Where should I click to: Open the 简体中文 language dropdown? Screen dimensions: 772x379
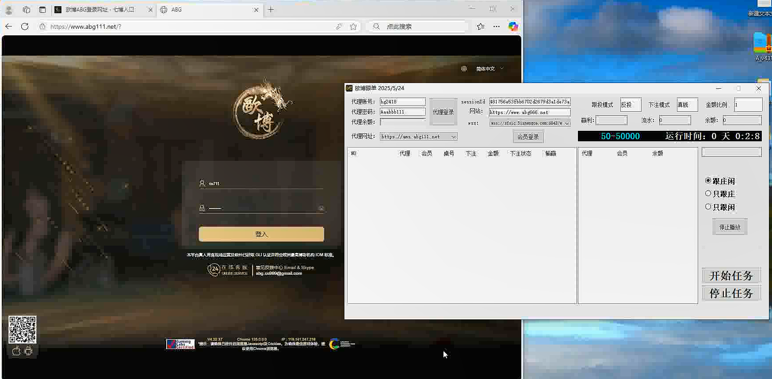click(x=489, y=69)
